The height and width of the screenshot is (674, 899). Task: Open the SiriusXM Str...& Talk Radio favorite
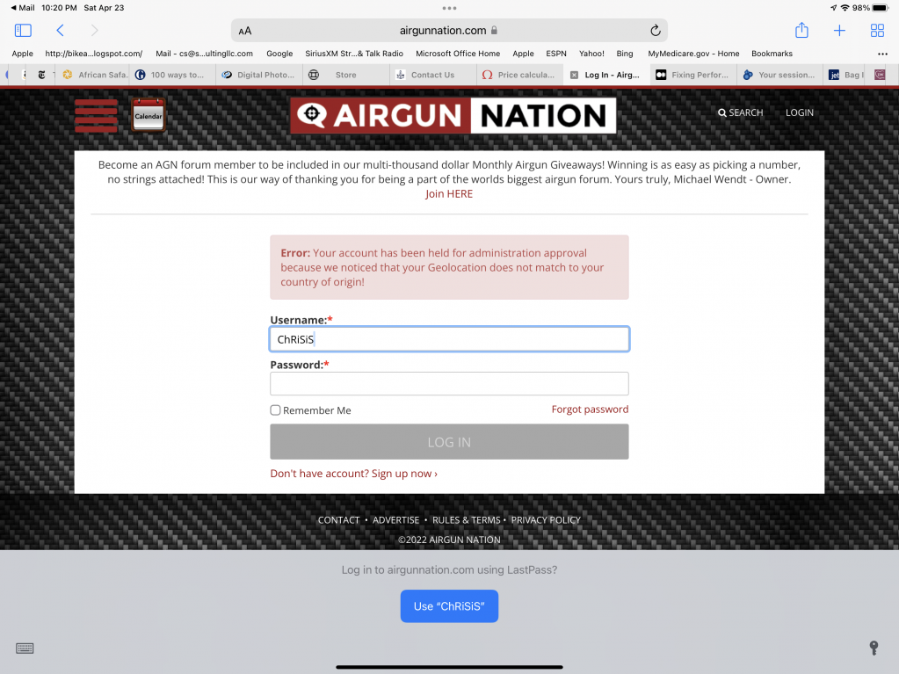point(354,54)
